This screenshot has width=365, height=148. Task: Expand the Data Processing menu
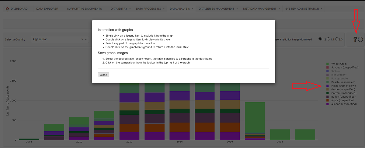[150, 8]
